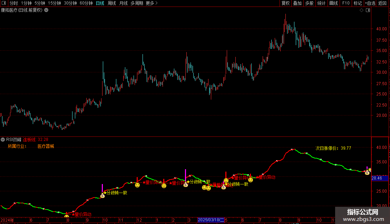Activate the 画线 drawing tool

(333, 3)
